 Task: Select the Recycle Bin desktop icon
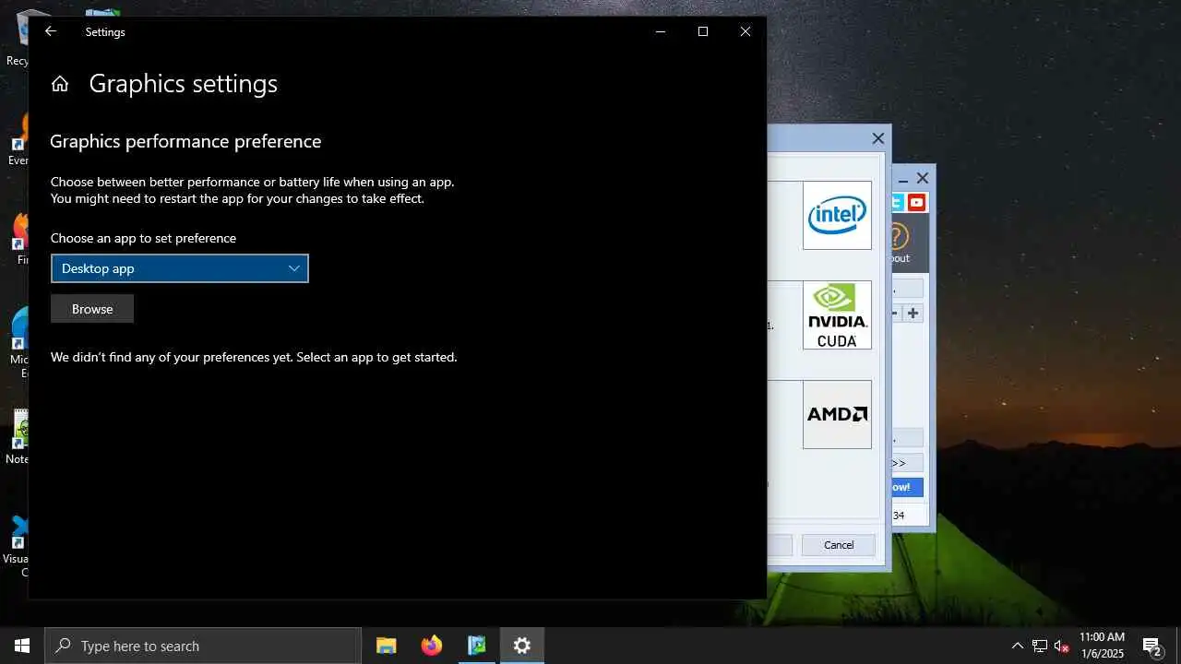[x=18, y=37]
